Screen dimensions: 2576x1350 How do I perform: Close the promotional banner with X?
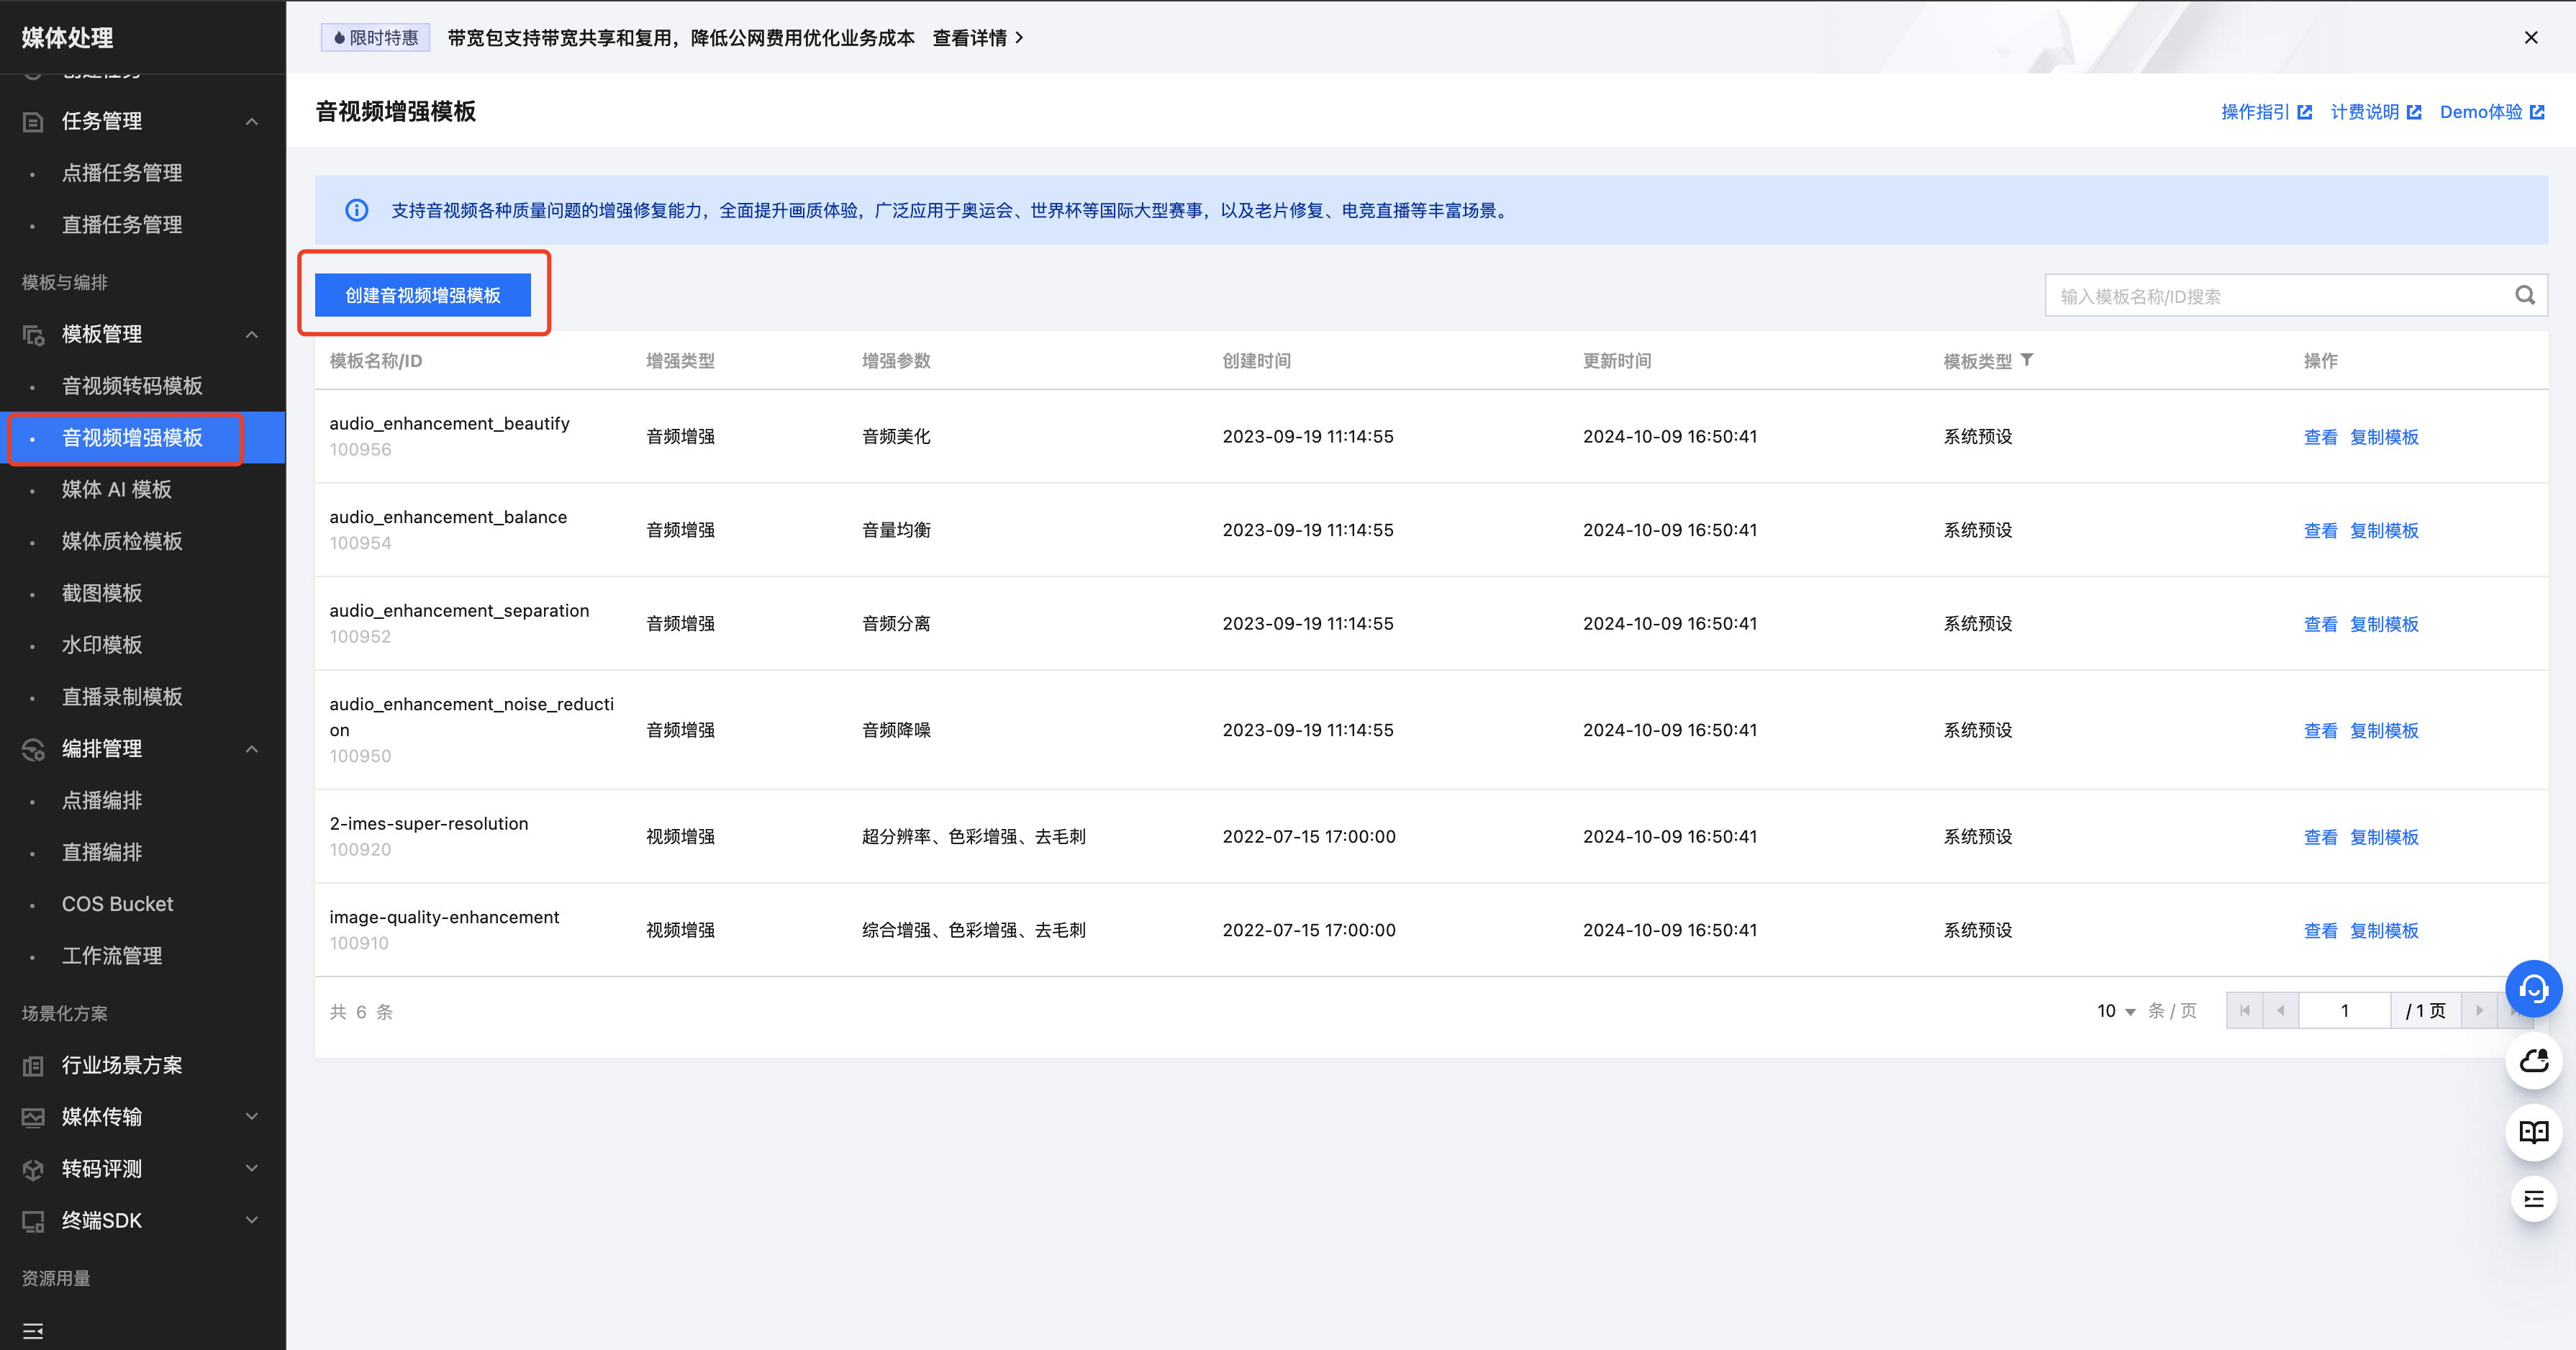click(x=2531, y=37)
